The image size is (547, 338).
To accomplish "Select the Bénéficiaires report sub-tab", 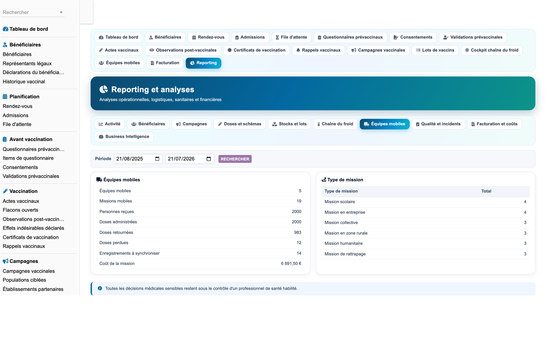I will (x=148, y=124).
